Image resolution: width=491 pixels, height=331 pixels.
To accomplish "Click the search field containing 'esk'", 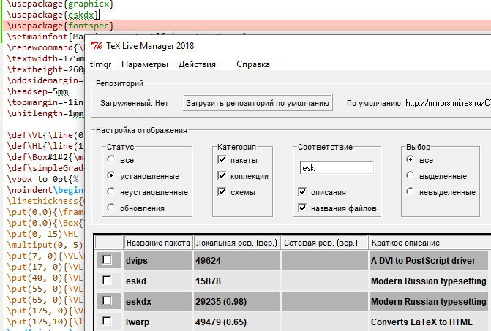I will [337, 168].
